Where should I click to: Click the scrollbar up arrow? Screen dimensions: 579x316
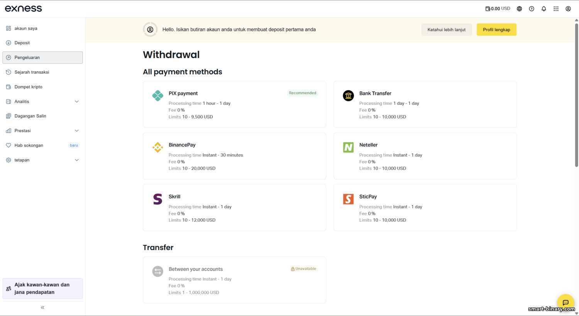(576, 20)
